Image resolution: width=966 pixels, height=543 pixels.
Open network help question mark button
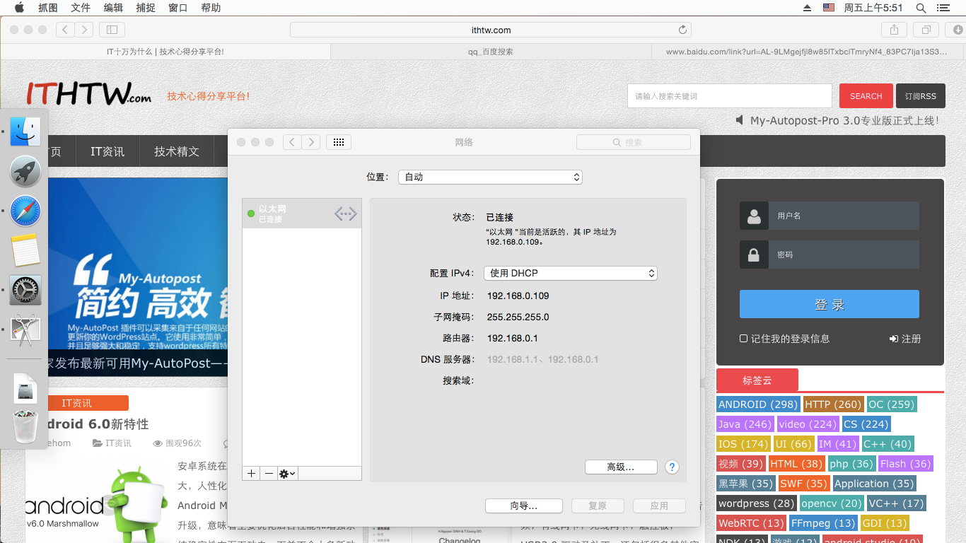[673, 467]
